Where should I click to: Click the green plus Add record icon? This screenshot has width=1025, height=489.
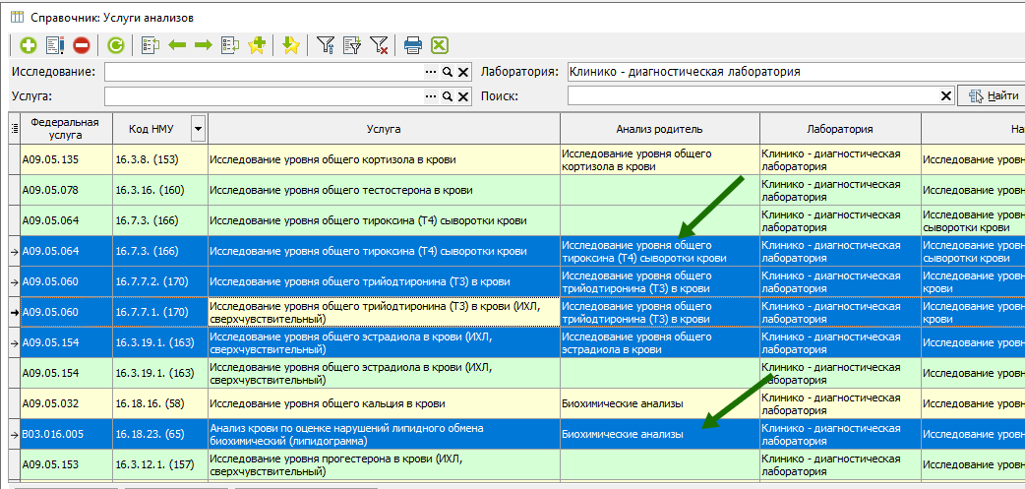pyautogui.click(x=29, y=46)
